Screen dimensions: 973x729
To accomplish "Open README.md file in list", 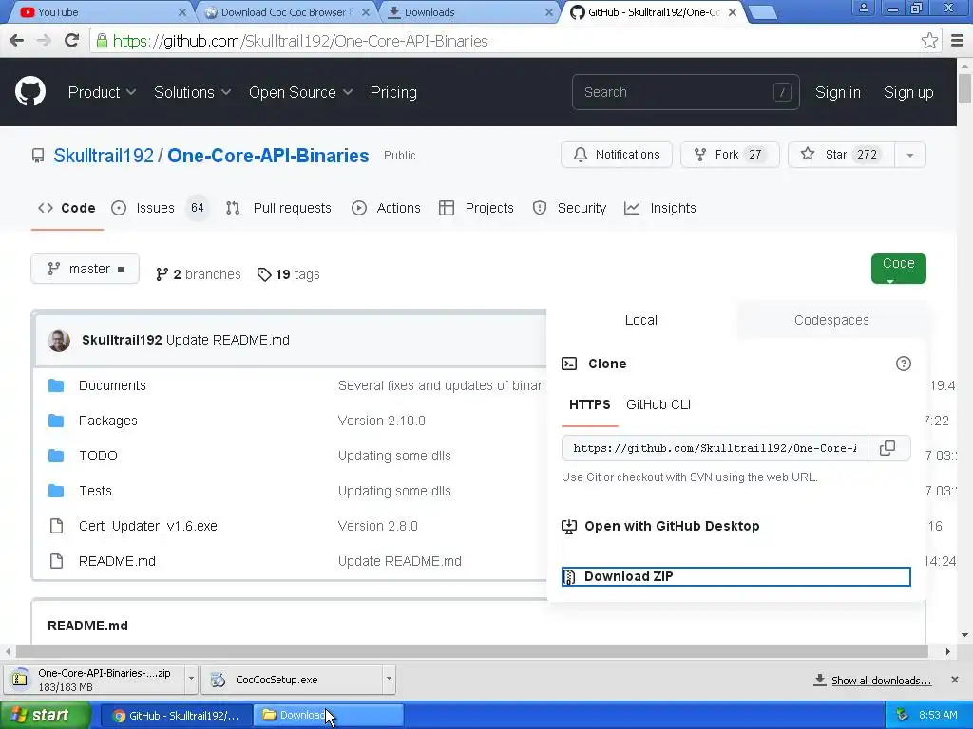I will coord(117,561).
